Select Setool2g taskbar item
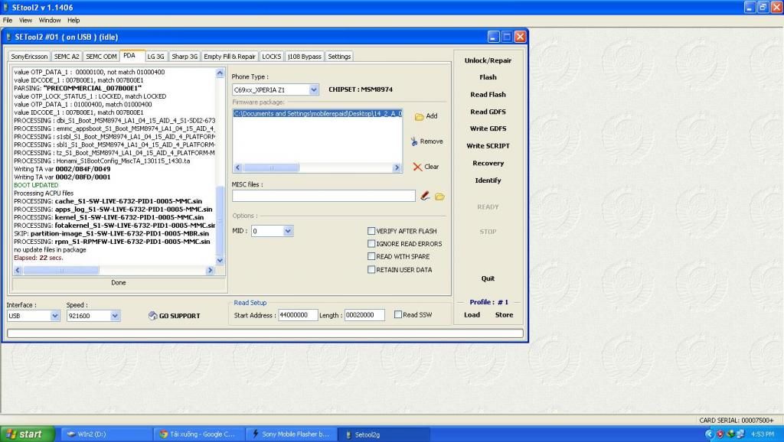Screen dimensions: 784x442 (x=384, y=434)
